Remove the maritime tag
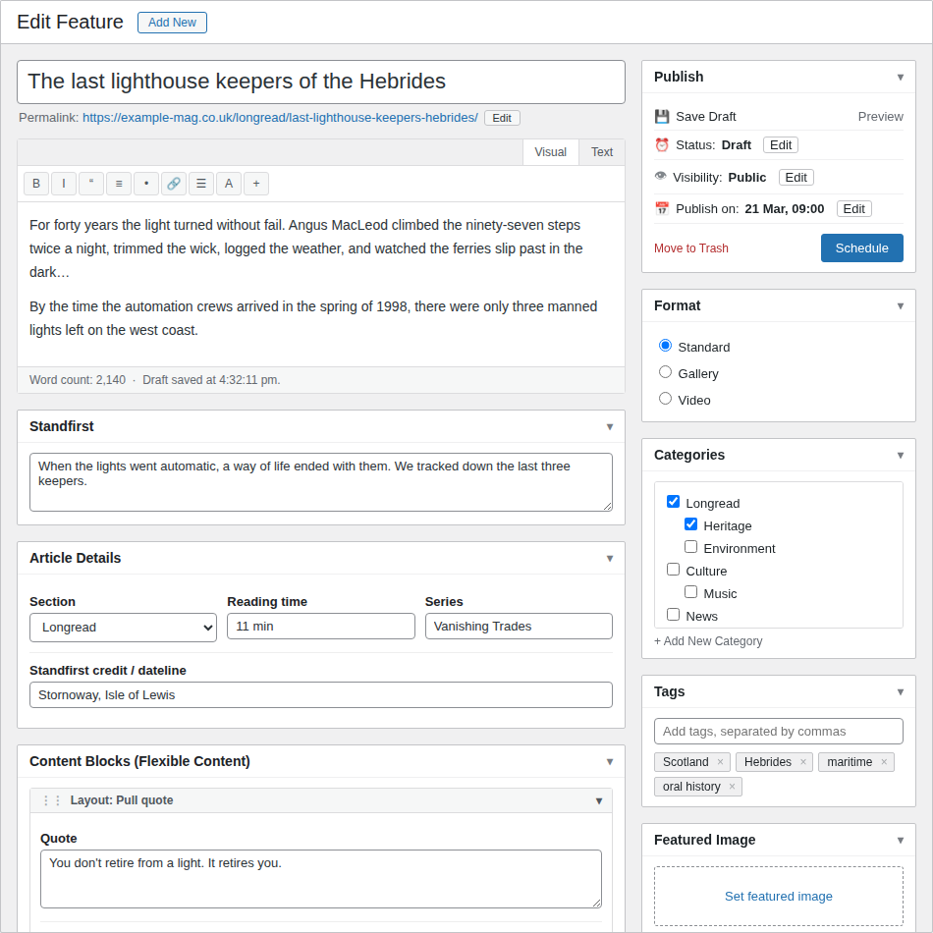The width and height of the screenshot is (933, 933). pos(884,762)
